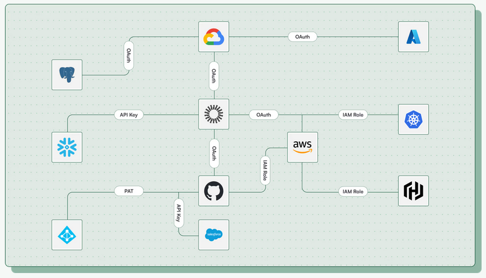Click the AWS node
Image resolution: width=486 pixels, height=278 pixels.
pos(302,147)
